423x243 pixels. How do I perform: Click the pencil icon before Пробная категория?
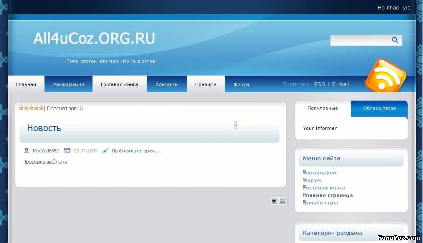[105, 151]
